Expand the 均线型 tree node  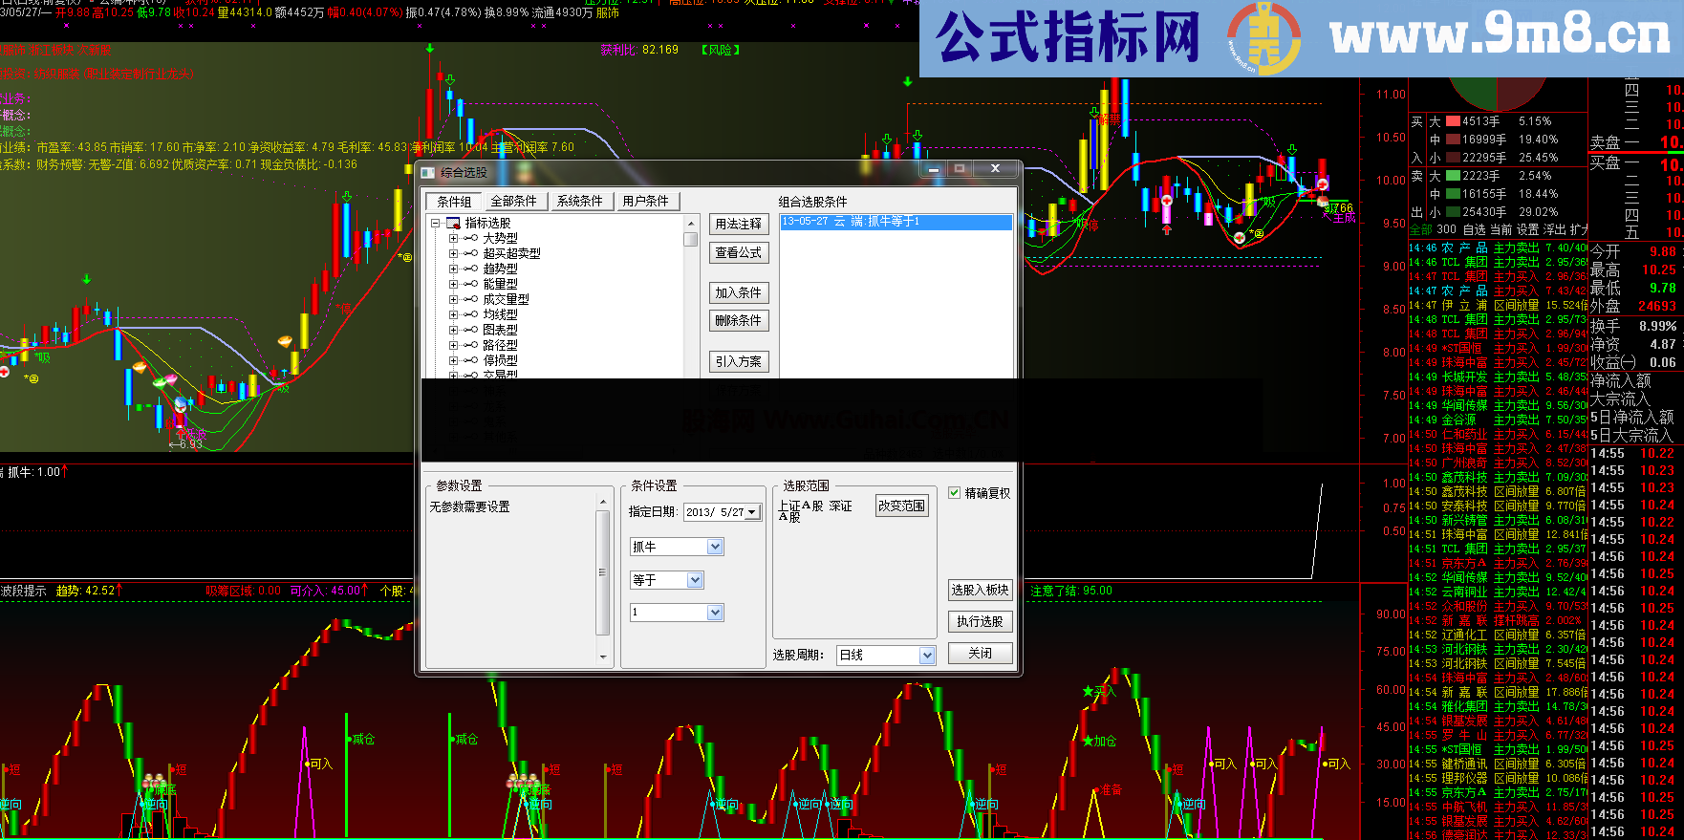point(453,315)
